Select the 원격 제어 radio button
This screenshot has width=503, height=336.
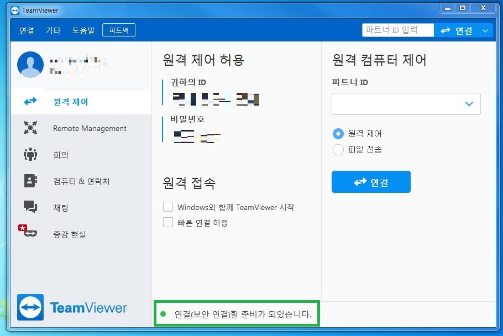[x=338, y=133]
